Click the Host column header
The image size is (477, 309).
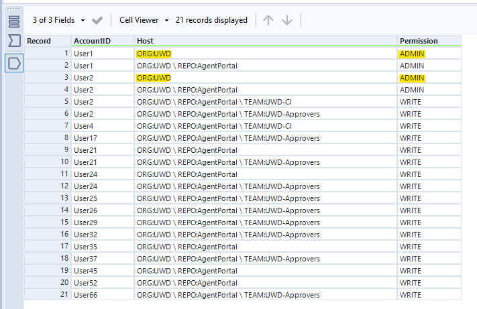point(266,41)
